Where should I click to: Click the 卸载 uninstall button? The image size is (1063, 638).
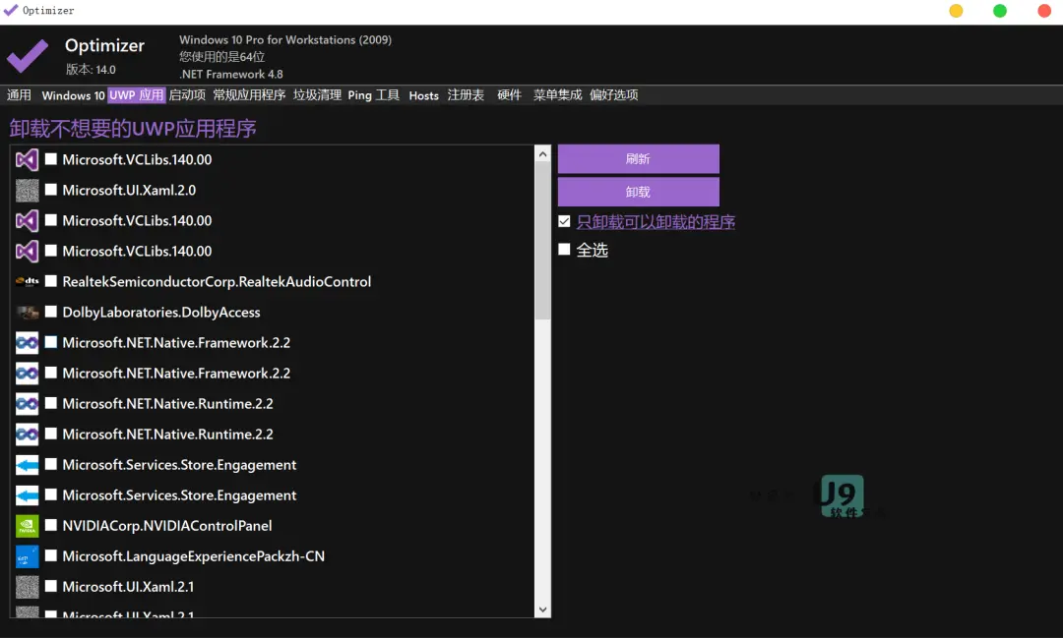tap(639, 192)
